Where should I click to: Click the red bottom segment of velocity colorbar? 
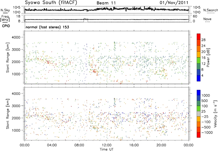199,135
